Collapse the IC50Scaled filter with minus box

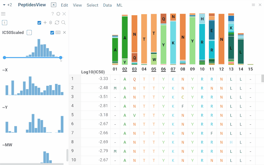coord(29,32)
